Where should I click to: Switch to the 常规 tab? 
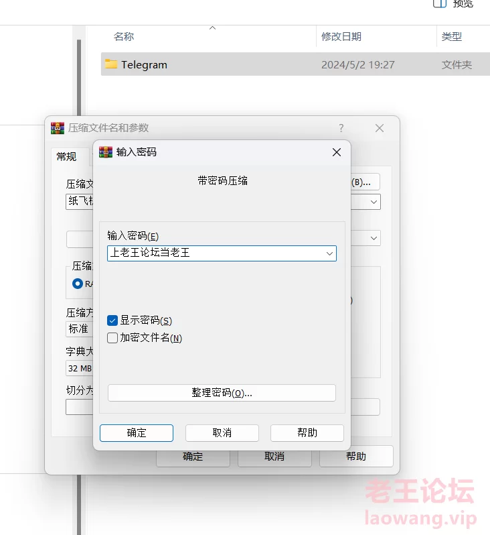[x=67, y=157]
